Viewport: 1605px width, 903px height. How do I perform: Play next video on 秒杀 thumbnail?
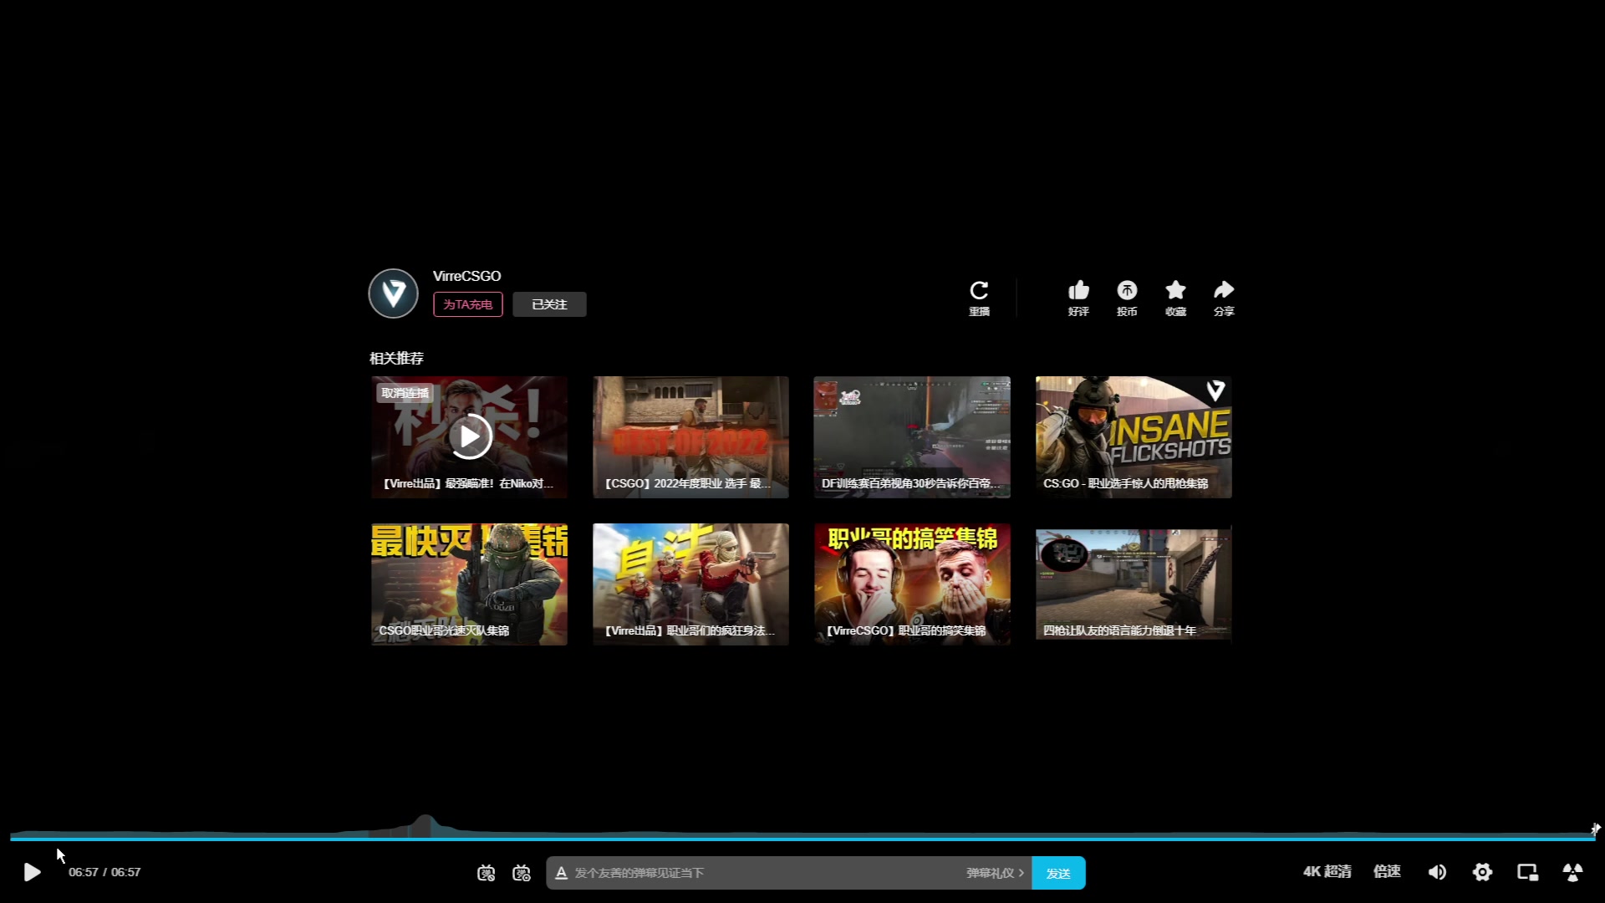pyautogui.click(x=469, y=436)
